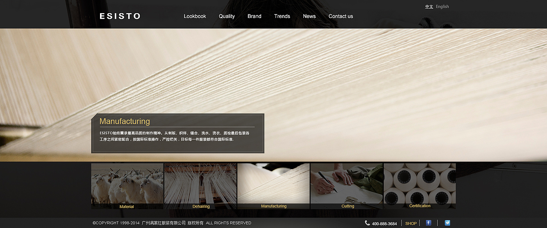Click the SHOP link in footer

(x=411, y=223)
